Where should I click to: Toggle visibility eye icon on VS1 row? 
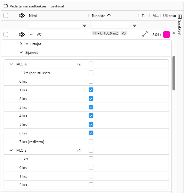[x=21, y=34]
